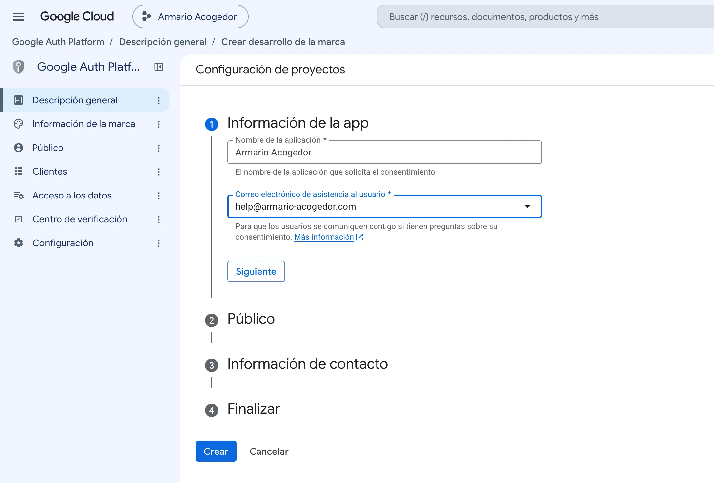
Task: Click the person icon for Público
Action: coord(19,148)
